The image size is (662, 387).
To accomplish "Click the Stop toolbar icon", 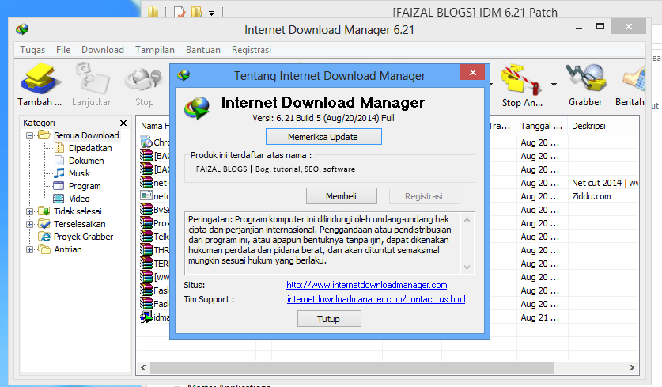I will [144, 79].
